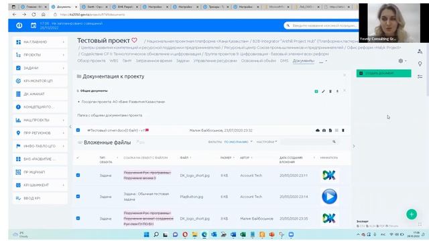Viewport: 429px width, 241px height.
Task: Click the struck-through Поручения link in first row
Action: coord(147,175)
